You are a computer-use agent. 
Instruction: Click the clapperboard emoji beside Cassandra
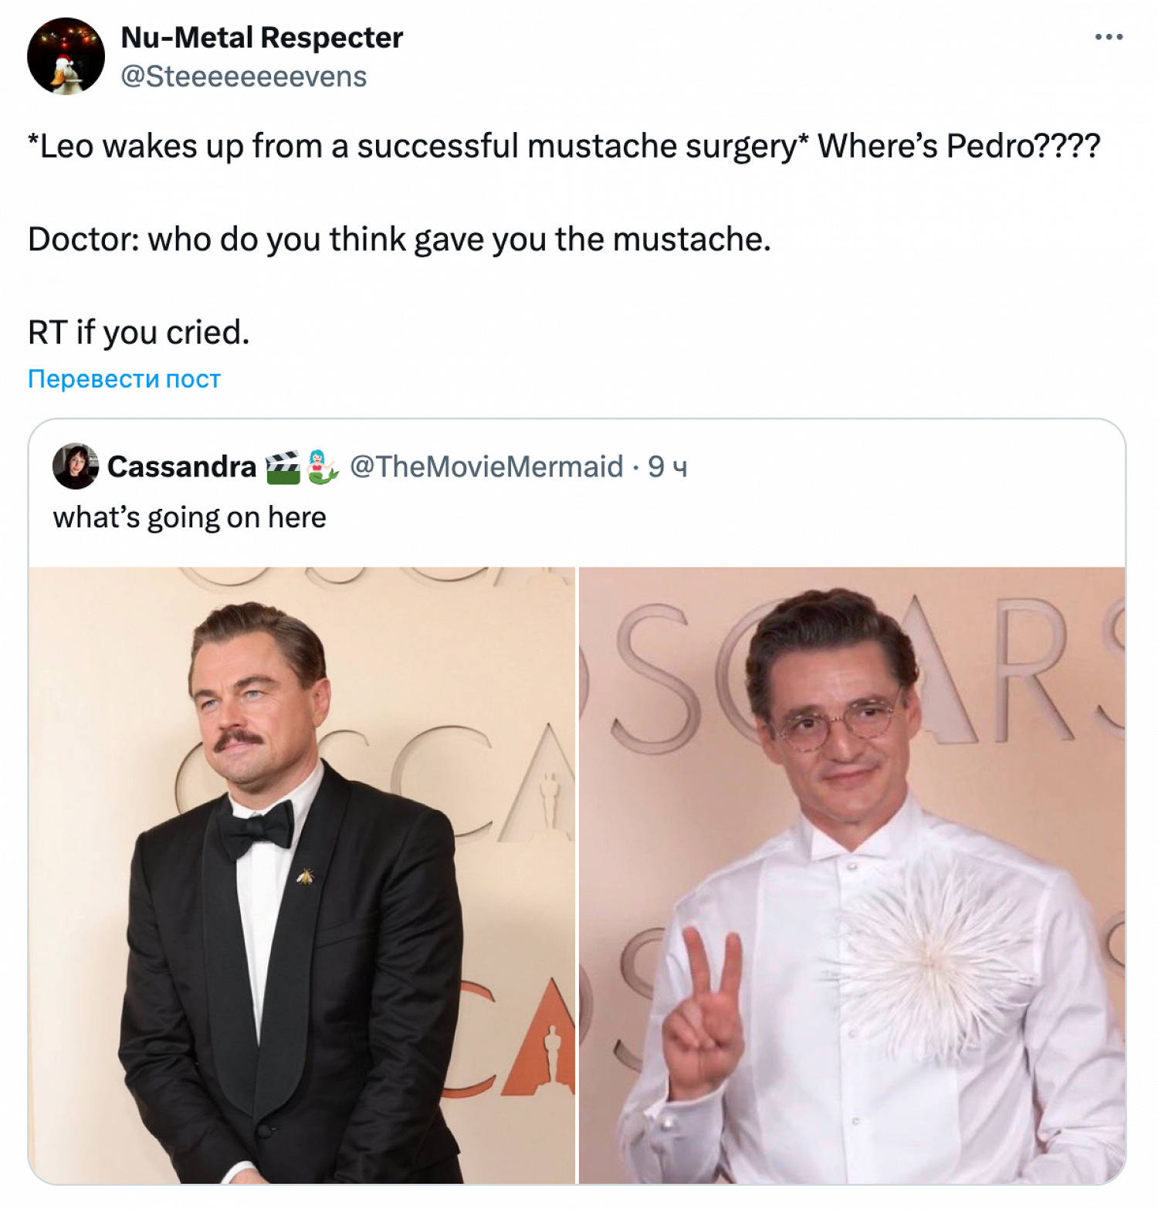pyautogui.click(x=283, y=467)
